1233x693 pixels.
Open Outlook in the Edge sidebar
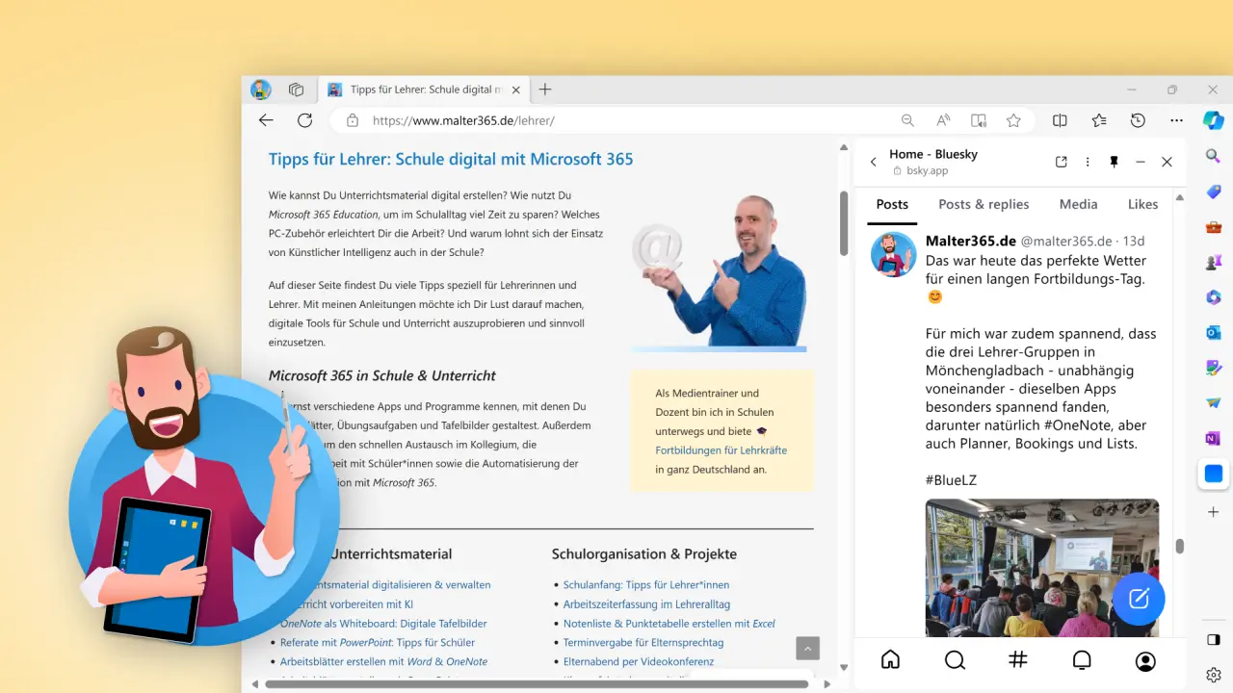click(1213, 332)
